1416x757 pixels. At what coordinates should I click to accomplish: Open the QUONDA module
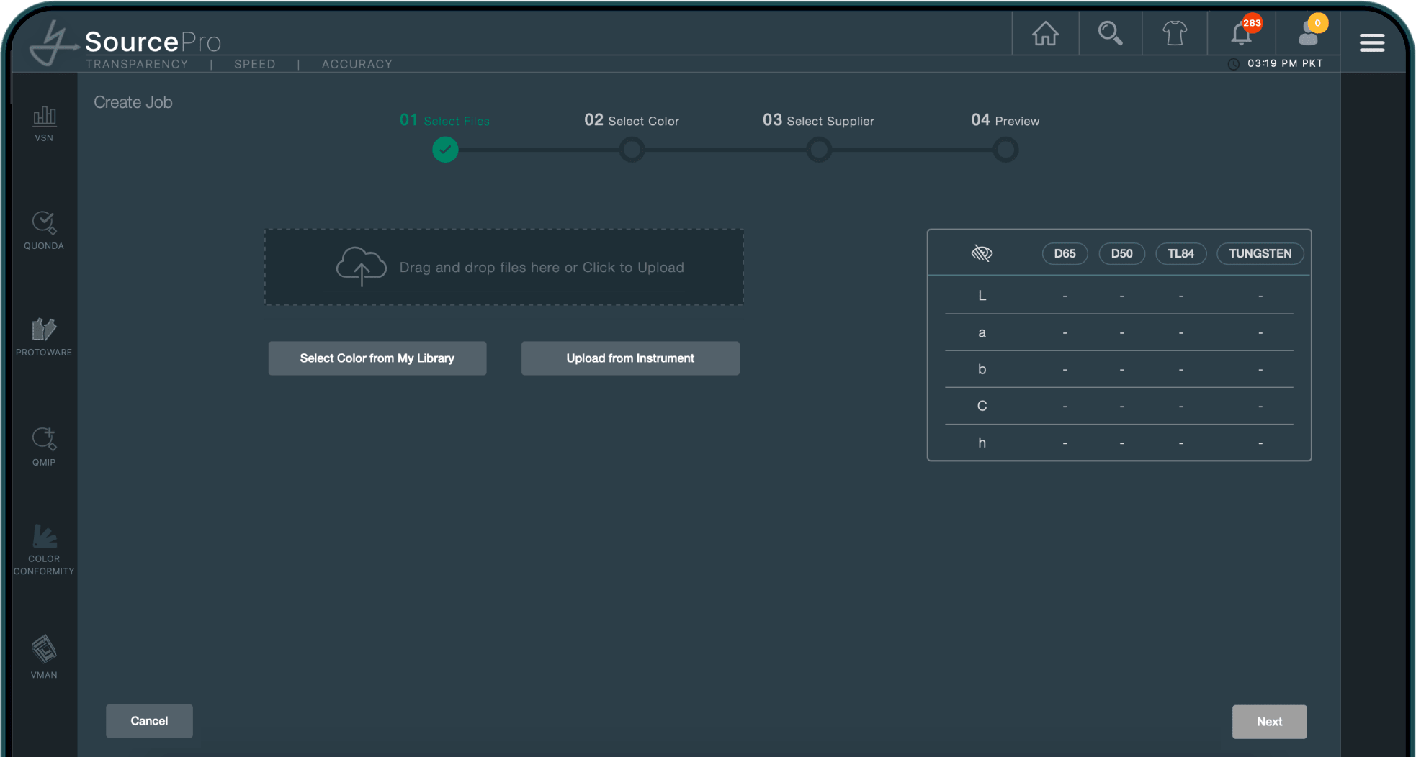click(44, 230)
